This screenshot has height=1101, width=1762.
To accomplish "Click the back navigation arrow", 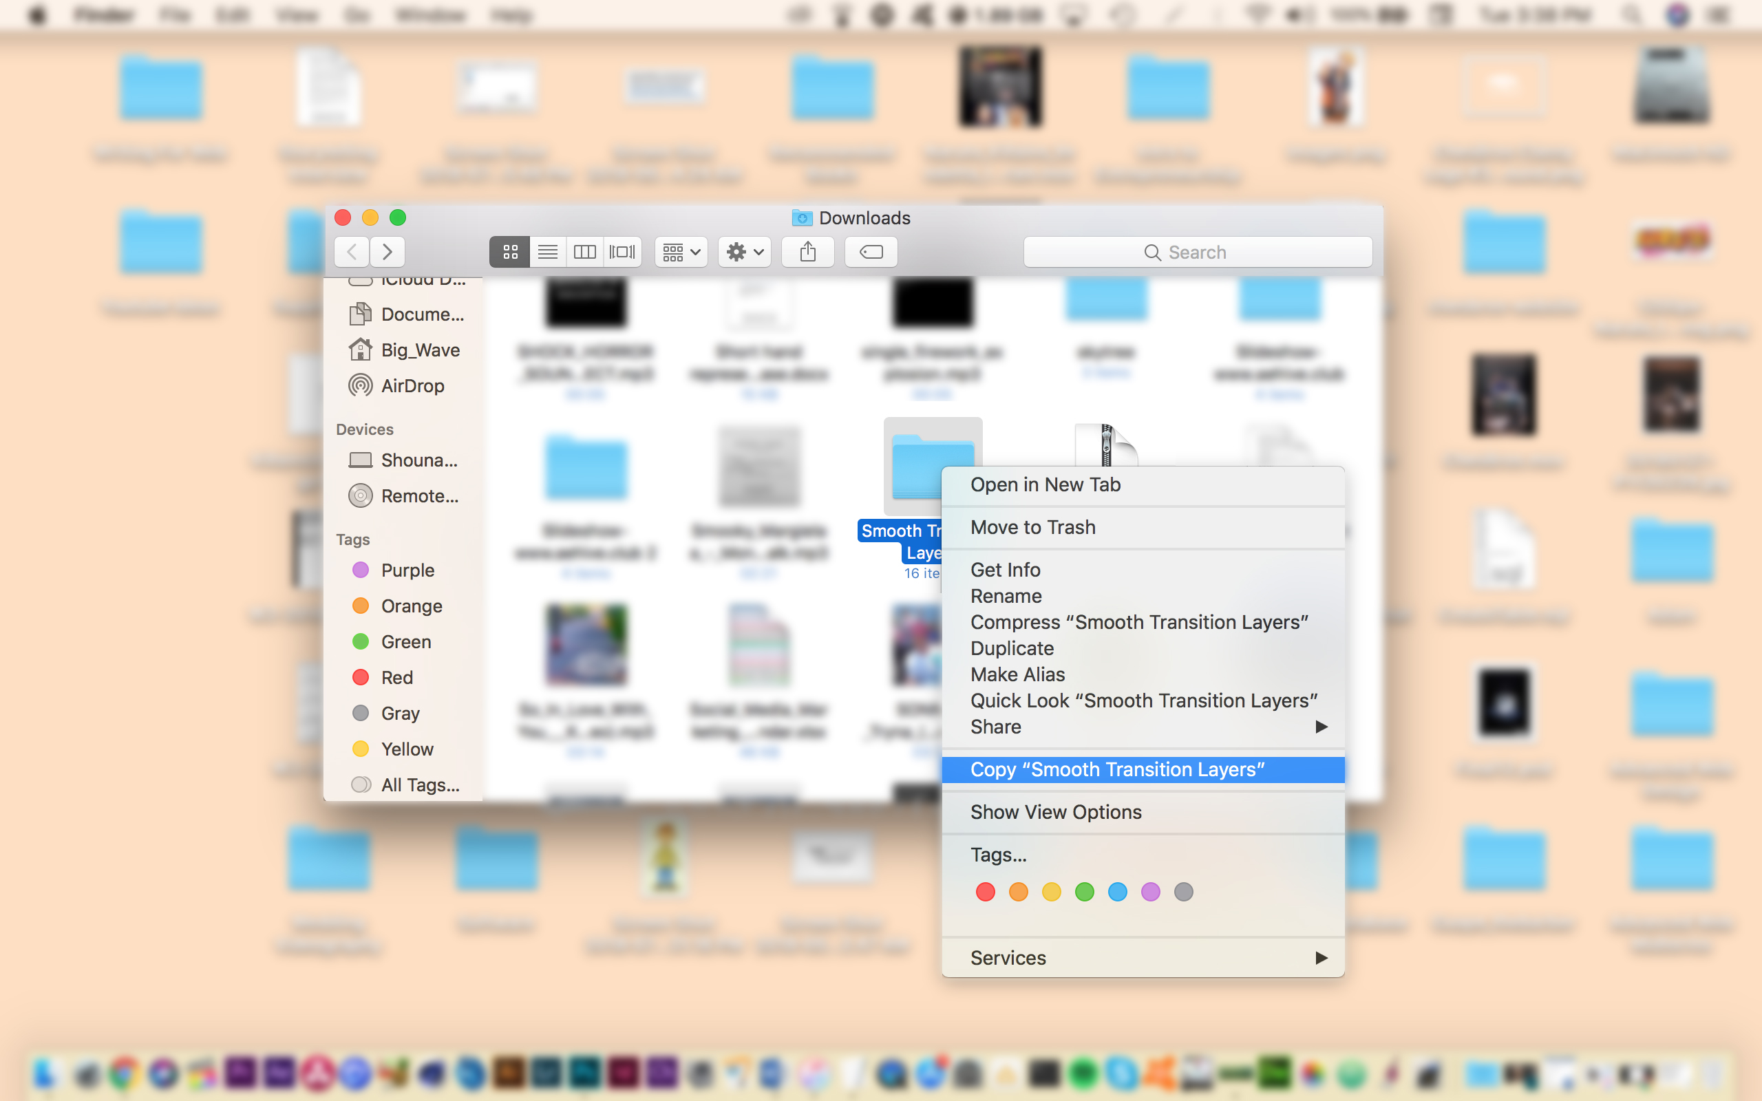I will [x=352, y=251].
